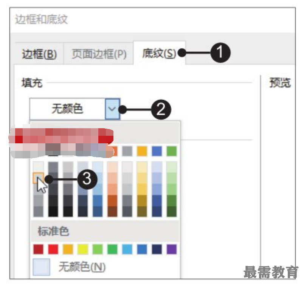The height and width of the screenshot is (287, 301).
Task: Pick light blue in standard colors
Action: tap(127, 249)
